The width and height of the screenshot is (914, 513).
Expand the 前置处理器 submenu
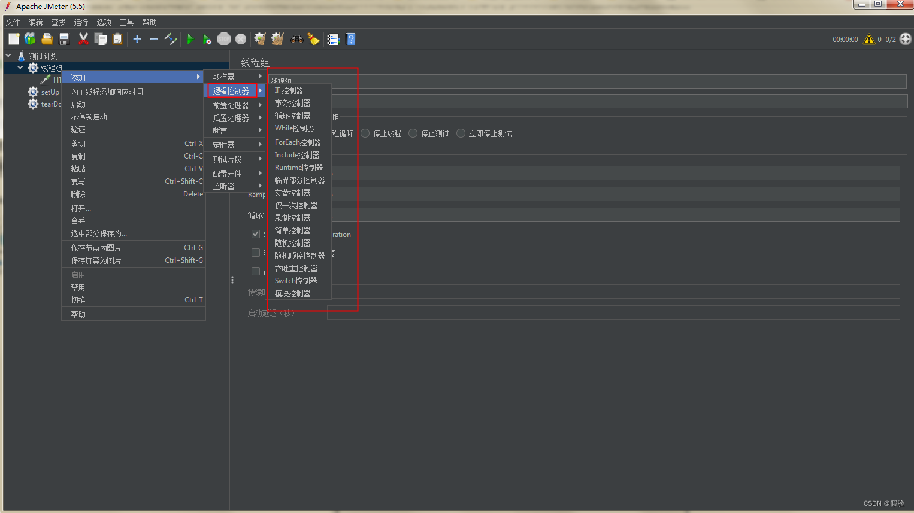tap(235, 105)
